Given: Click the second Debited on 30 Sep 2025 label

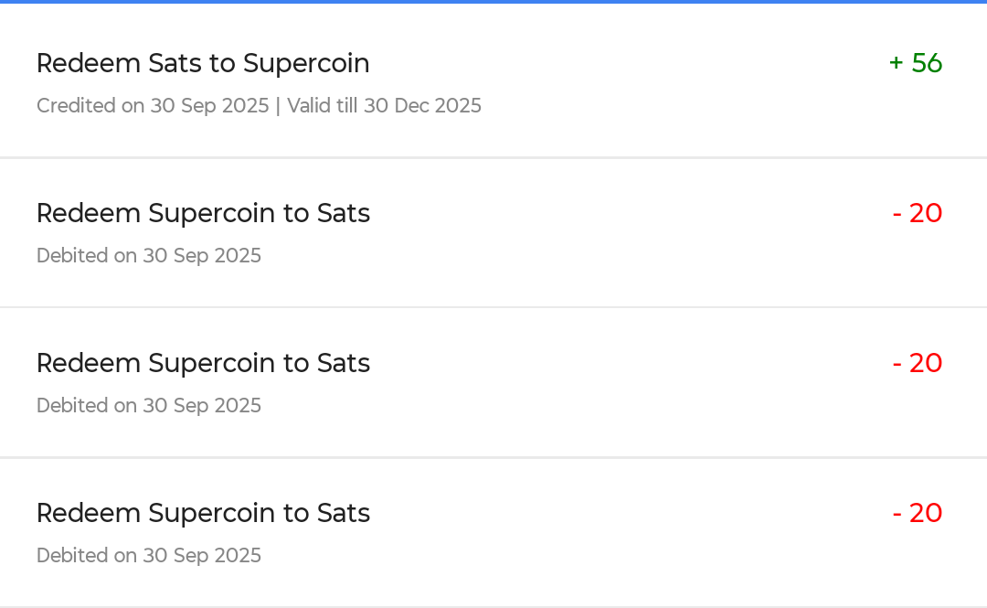Looking at the screenshot, I should click(x=149, y=406).
